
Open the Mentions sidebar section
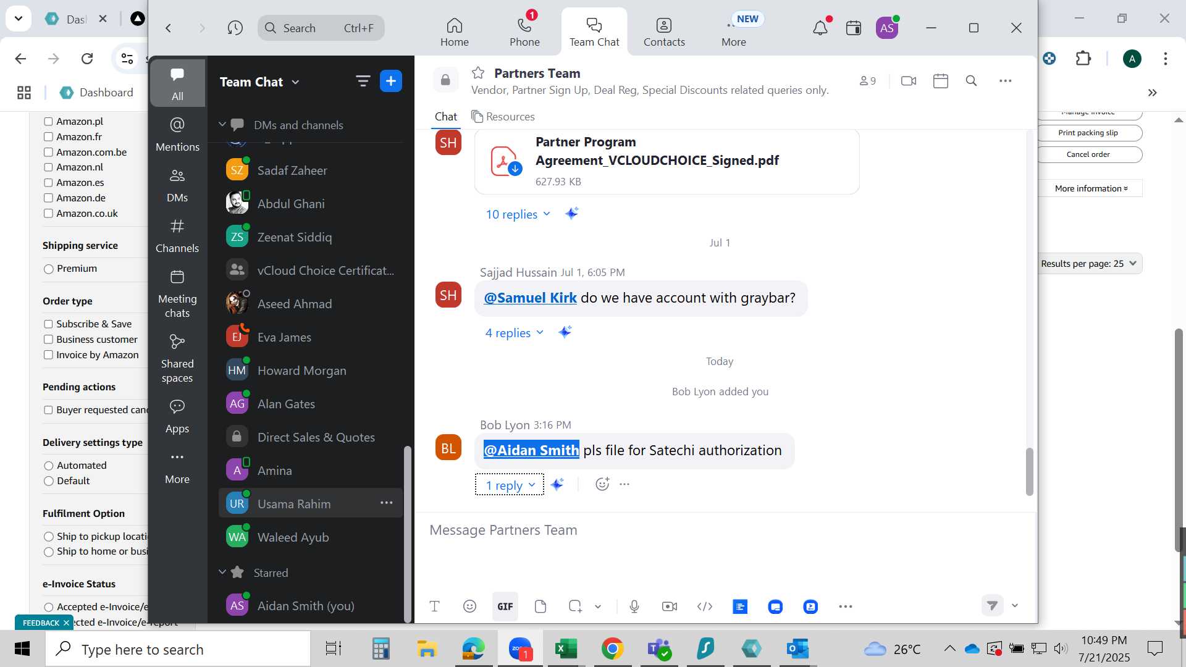click(177, 134)
